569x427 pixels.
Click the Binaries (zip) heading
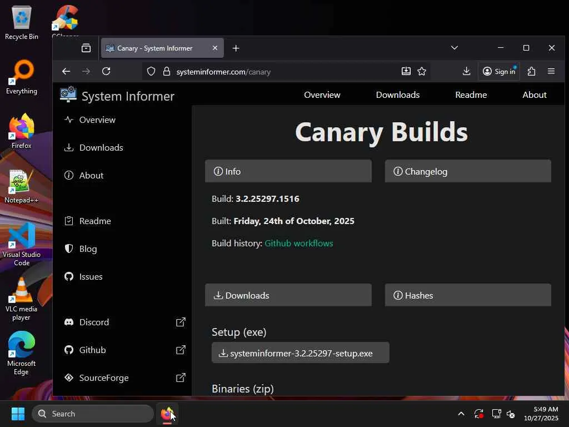[243, 389]
